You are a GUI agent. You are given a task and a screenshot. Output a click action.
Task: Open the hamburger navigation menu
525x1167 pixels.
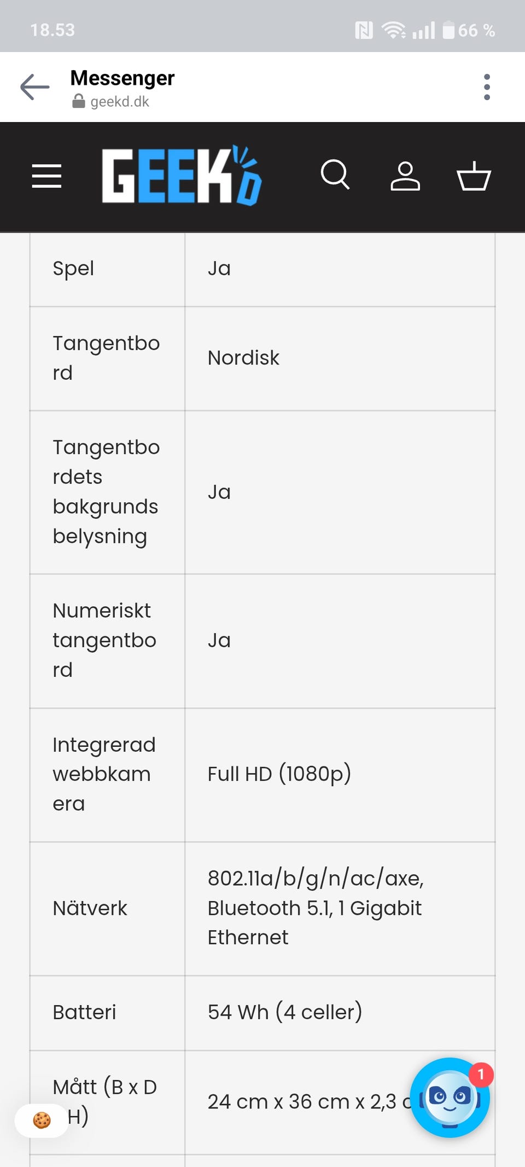pyautogui.click(x=46, y=176)
